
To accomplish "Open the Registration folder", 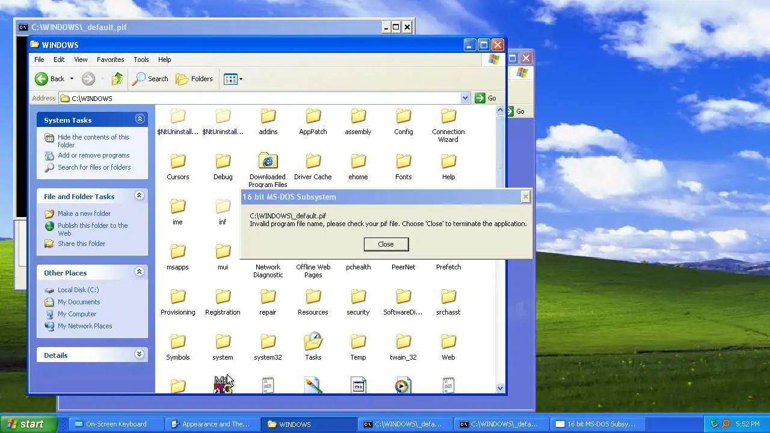I will tap(223, 302).
